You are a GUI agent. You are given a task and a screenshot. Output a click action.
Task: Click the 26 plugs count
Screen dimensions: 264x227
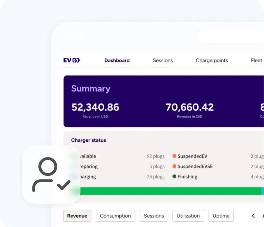click(156, 177)
